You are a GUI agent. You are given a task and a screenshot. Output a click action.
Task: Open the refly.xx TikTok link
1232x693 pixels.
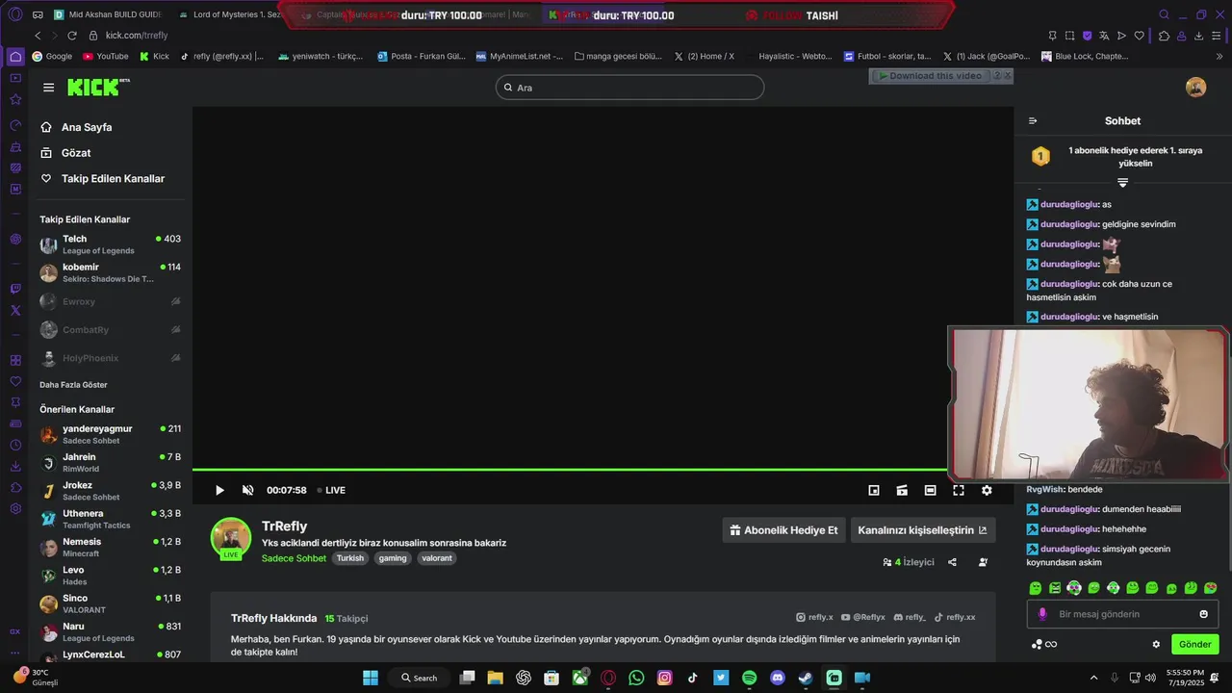(954, 618)
